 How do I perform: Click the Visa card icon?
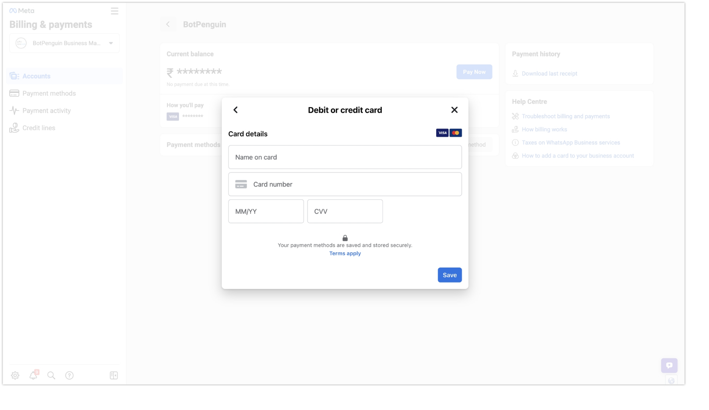click(x=442, y=132)
